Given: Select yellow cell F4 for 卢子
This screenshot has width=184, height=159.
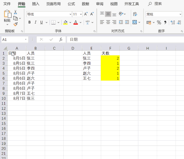Looking at the screenshot, I should 110,68.
